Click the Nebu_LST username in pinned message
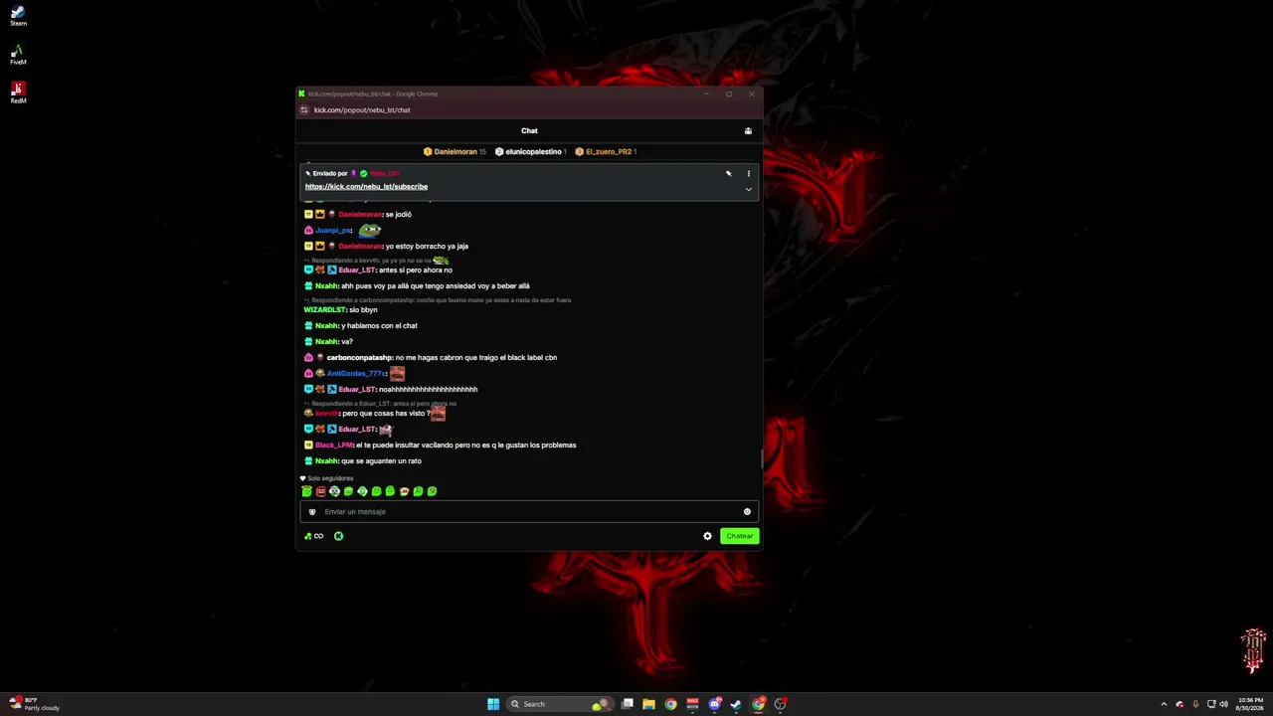This screenshot has height=716, width=1273. coord(385,173)
